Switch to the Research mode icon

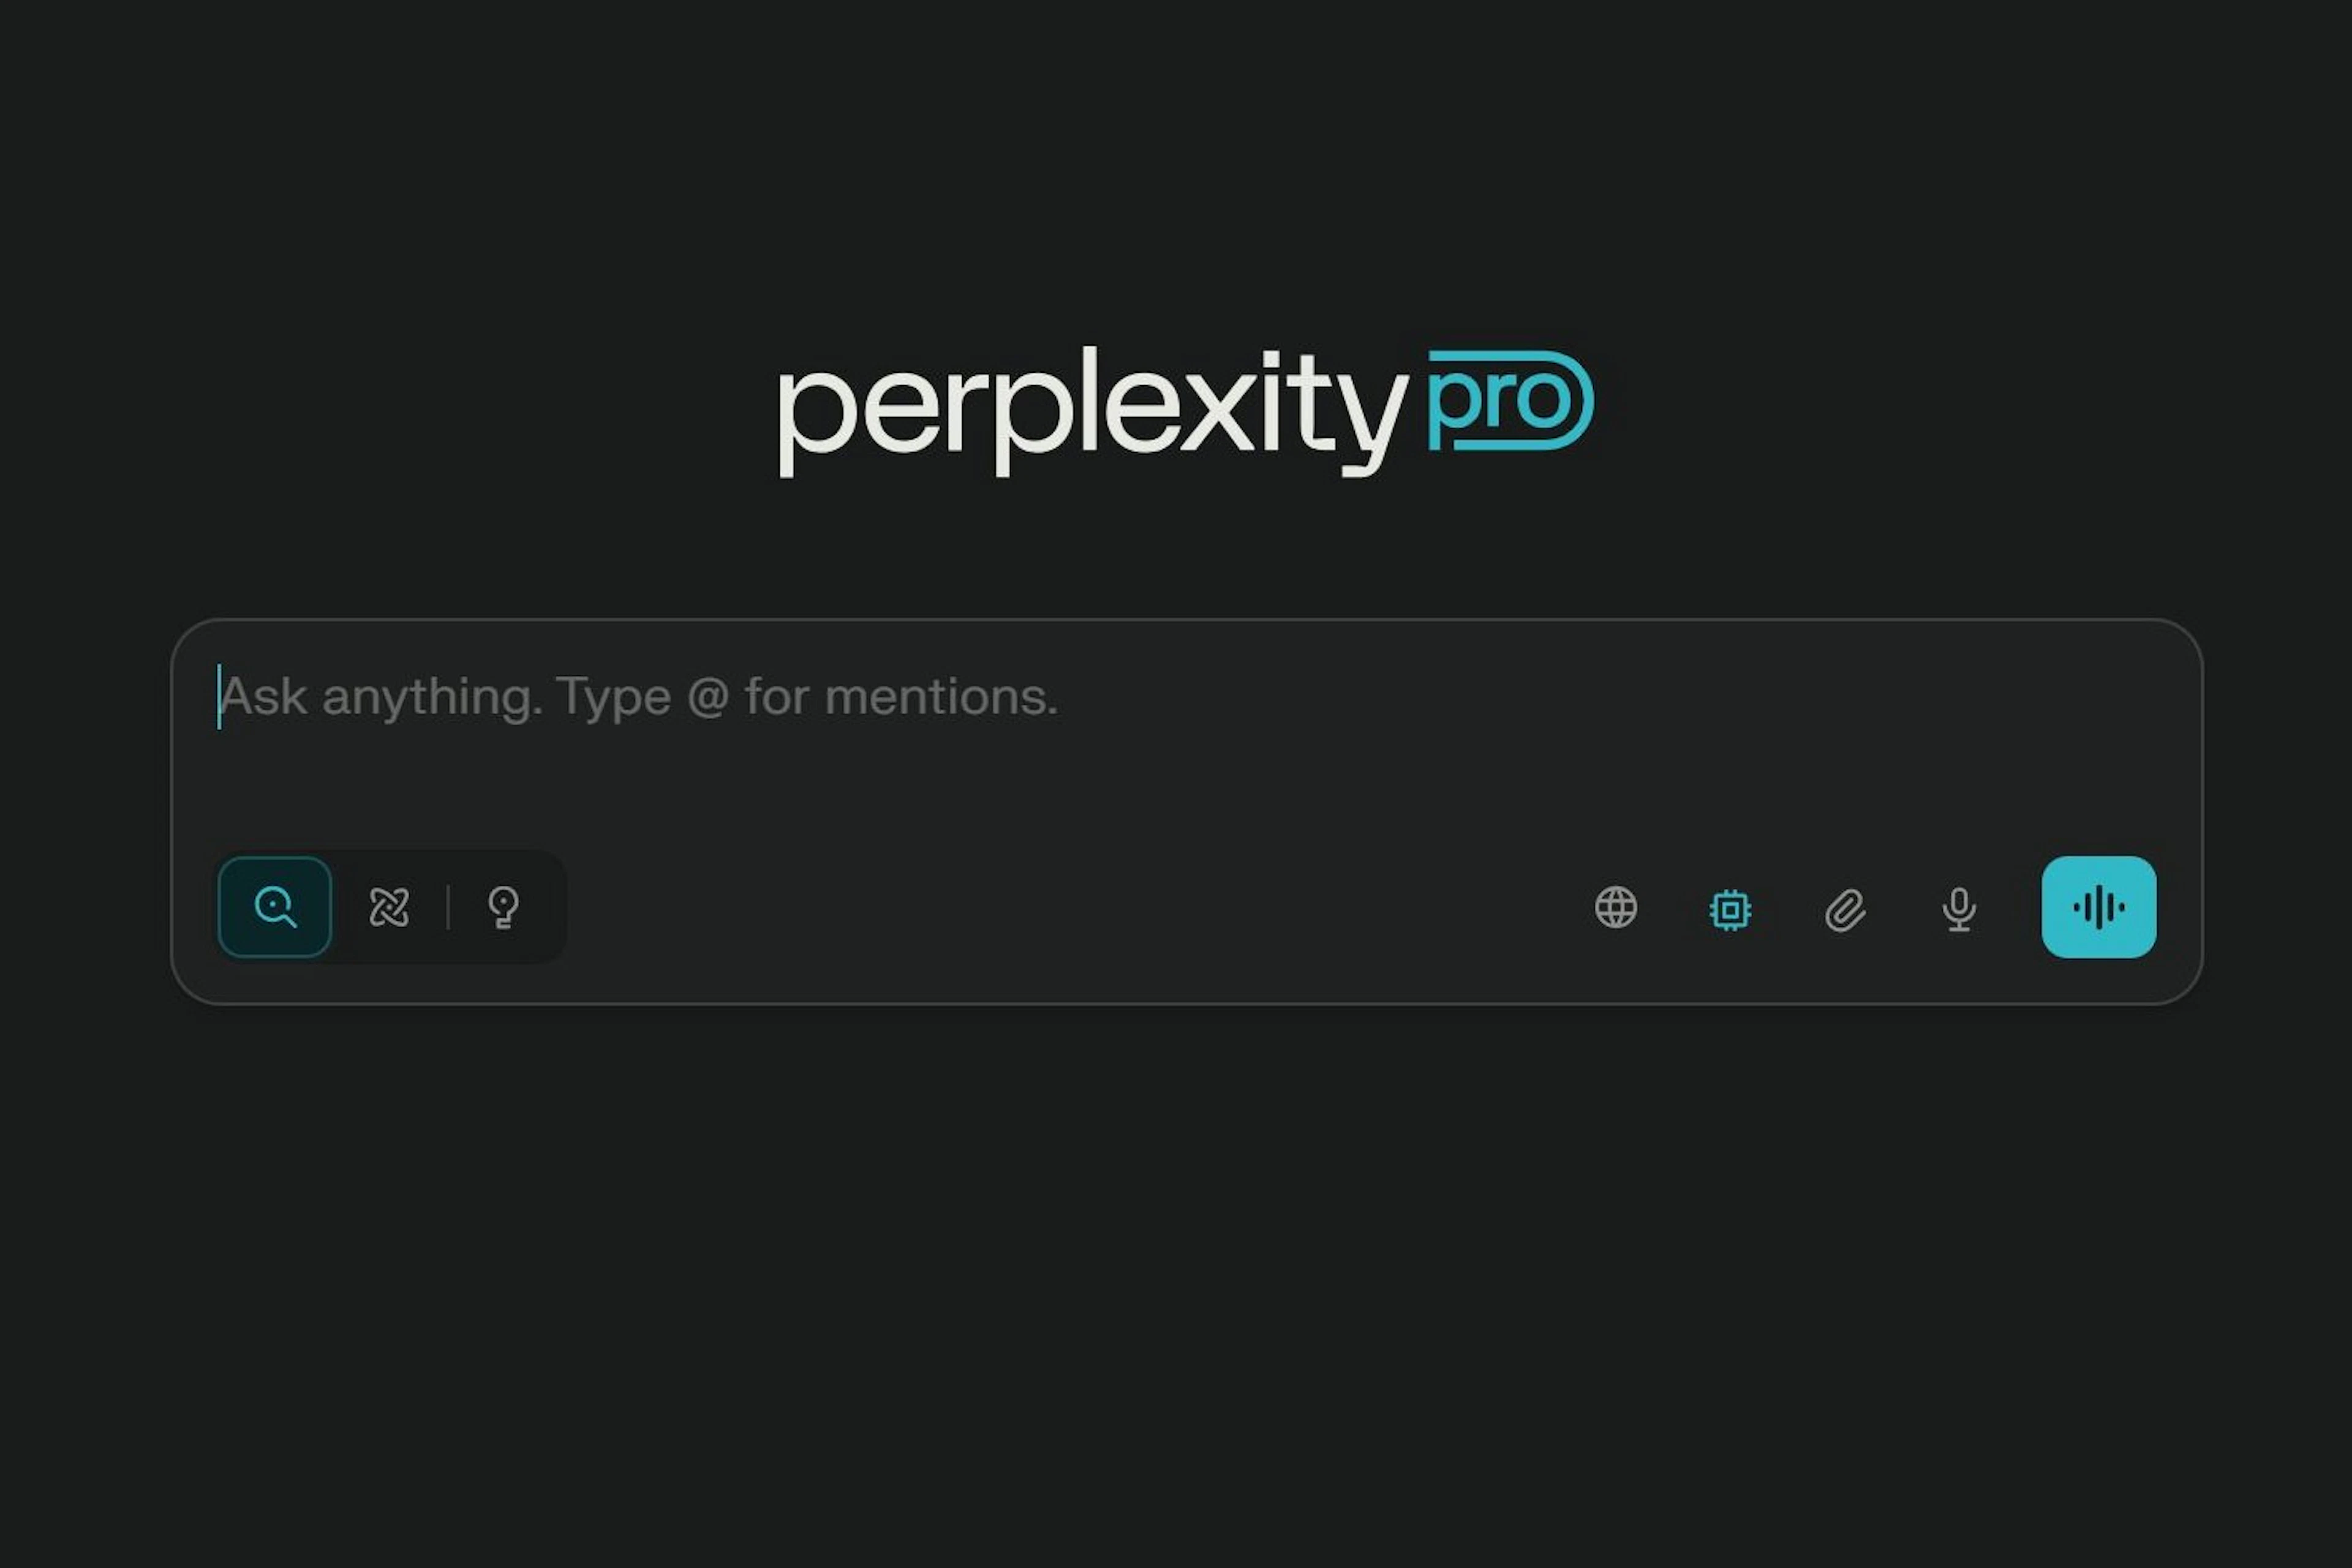coord(389,907)
